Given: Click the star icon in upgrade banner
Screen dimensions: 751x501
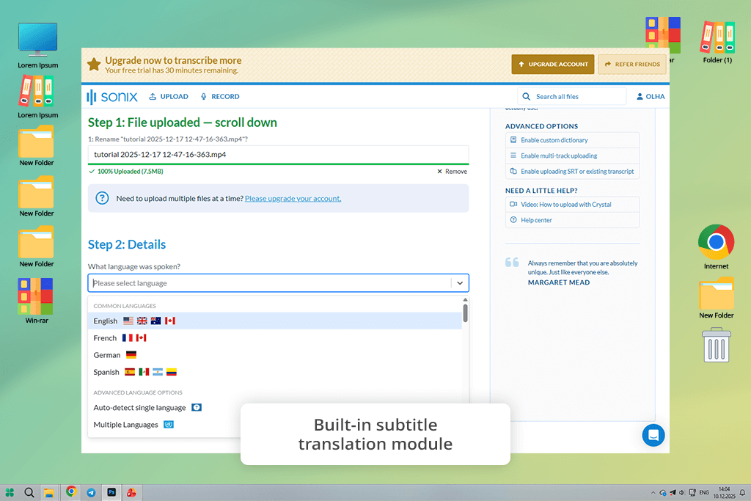Looking at the screenshot, I should tap(94, 64).
